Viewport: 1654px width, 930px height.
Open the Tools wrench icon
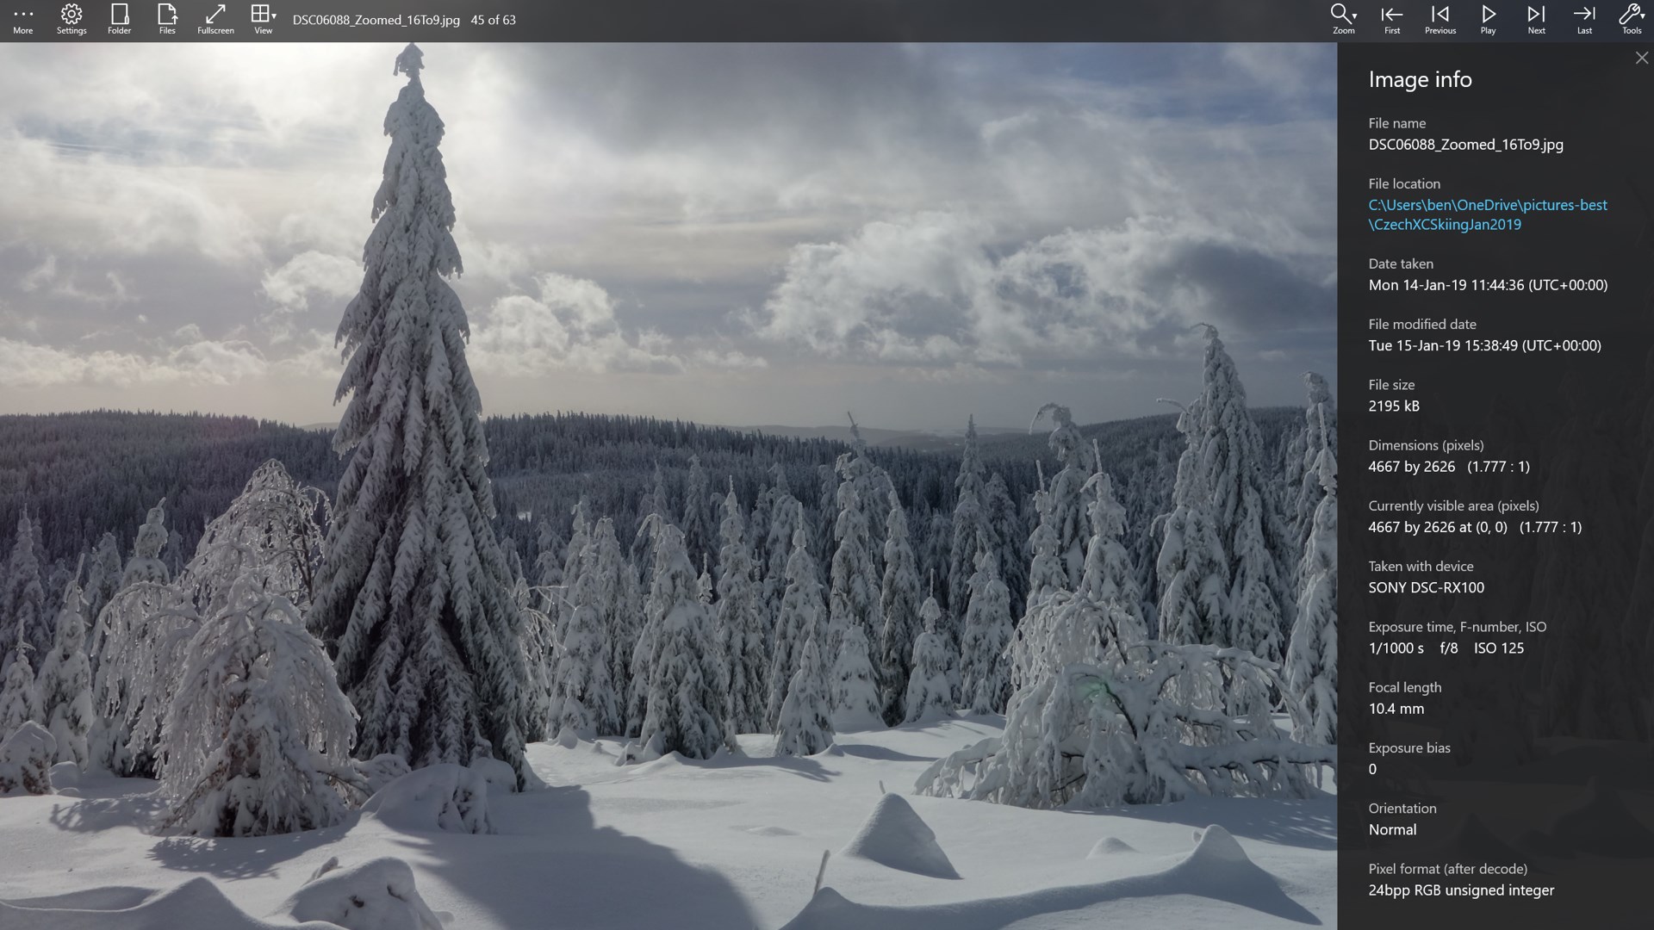(1630, 15)
